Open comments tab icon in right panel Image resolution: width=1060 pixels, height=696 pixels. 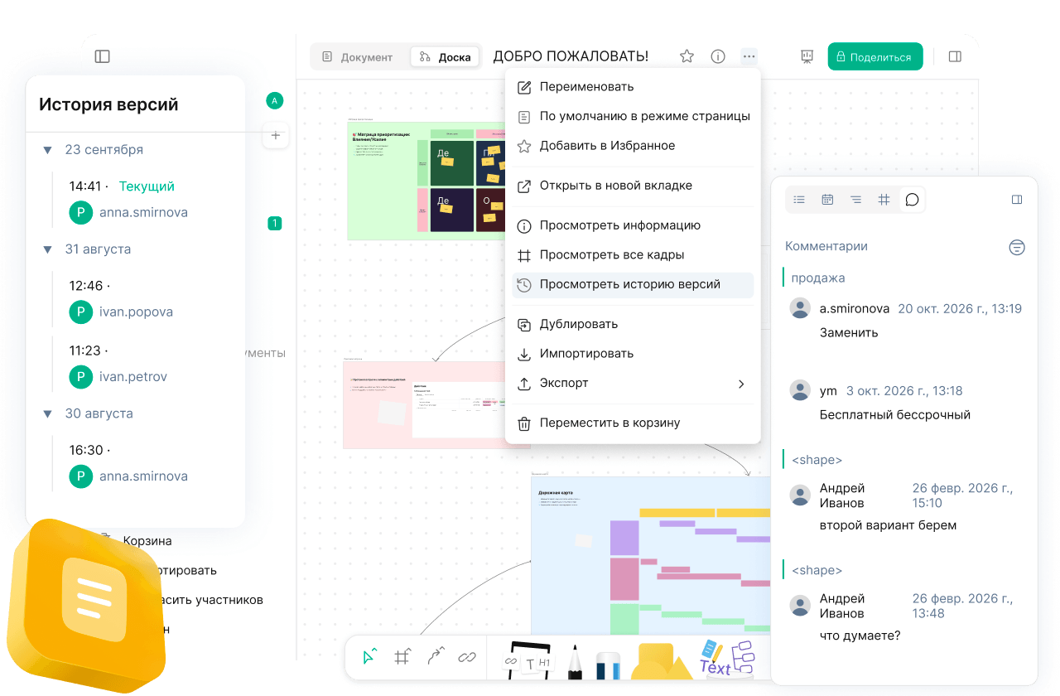912,200
